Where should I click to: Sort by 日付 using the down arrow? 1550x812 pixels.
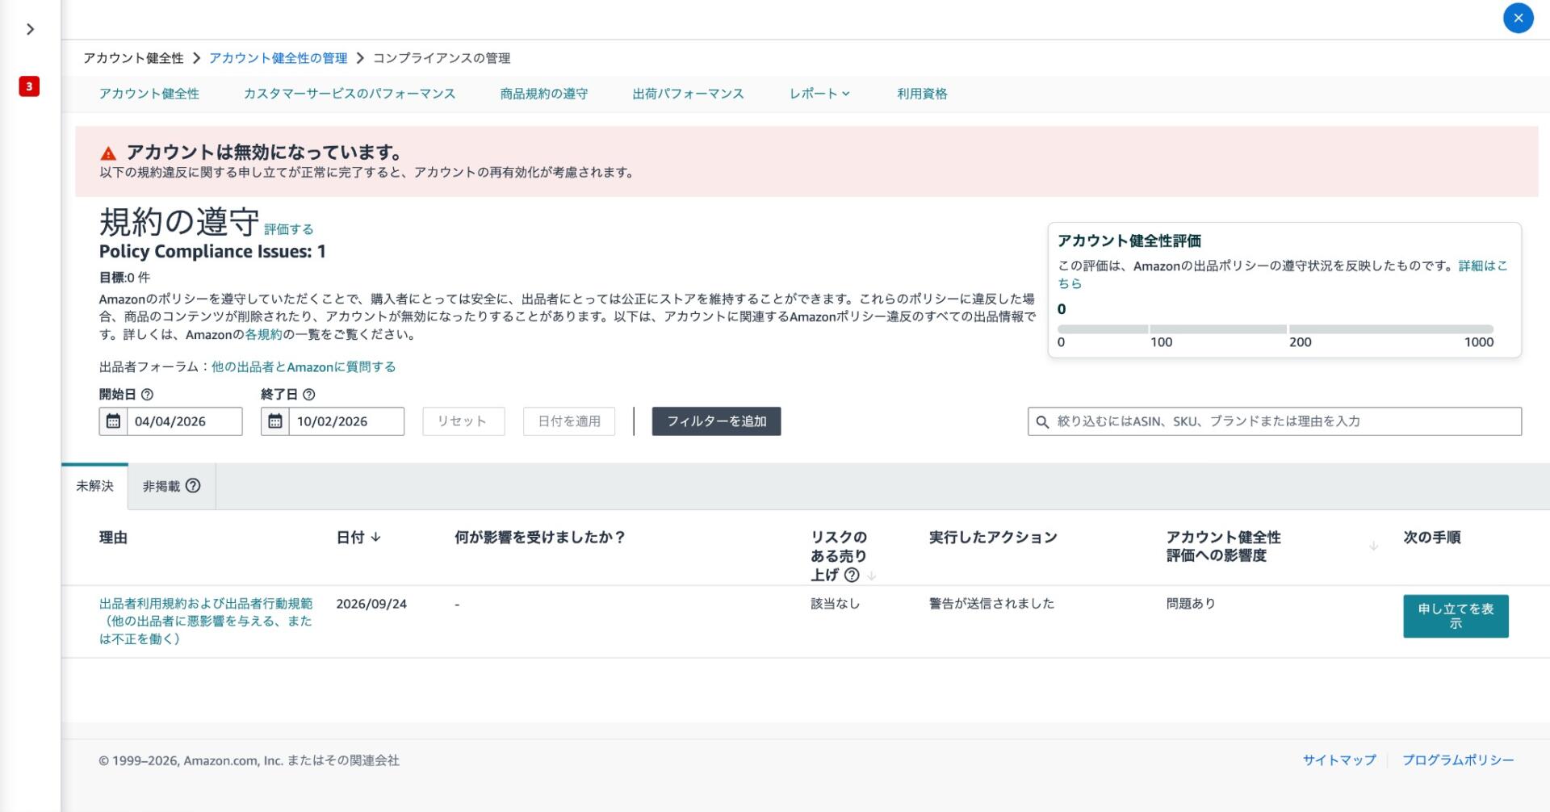point(375,538)
